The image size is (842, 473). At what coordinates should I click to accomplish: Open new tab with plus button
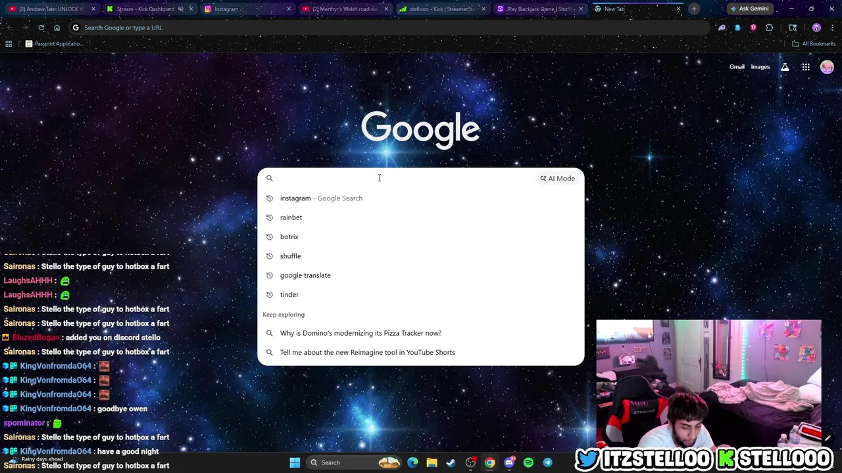(x=693, y=9)
